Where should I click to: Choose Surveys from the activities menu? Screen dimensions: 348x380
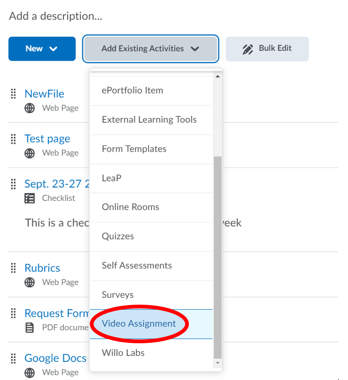click(118, 295)
